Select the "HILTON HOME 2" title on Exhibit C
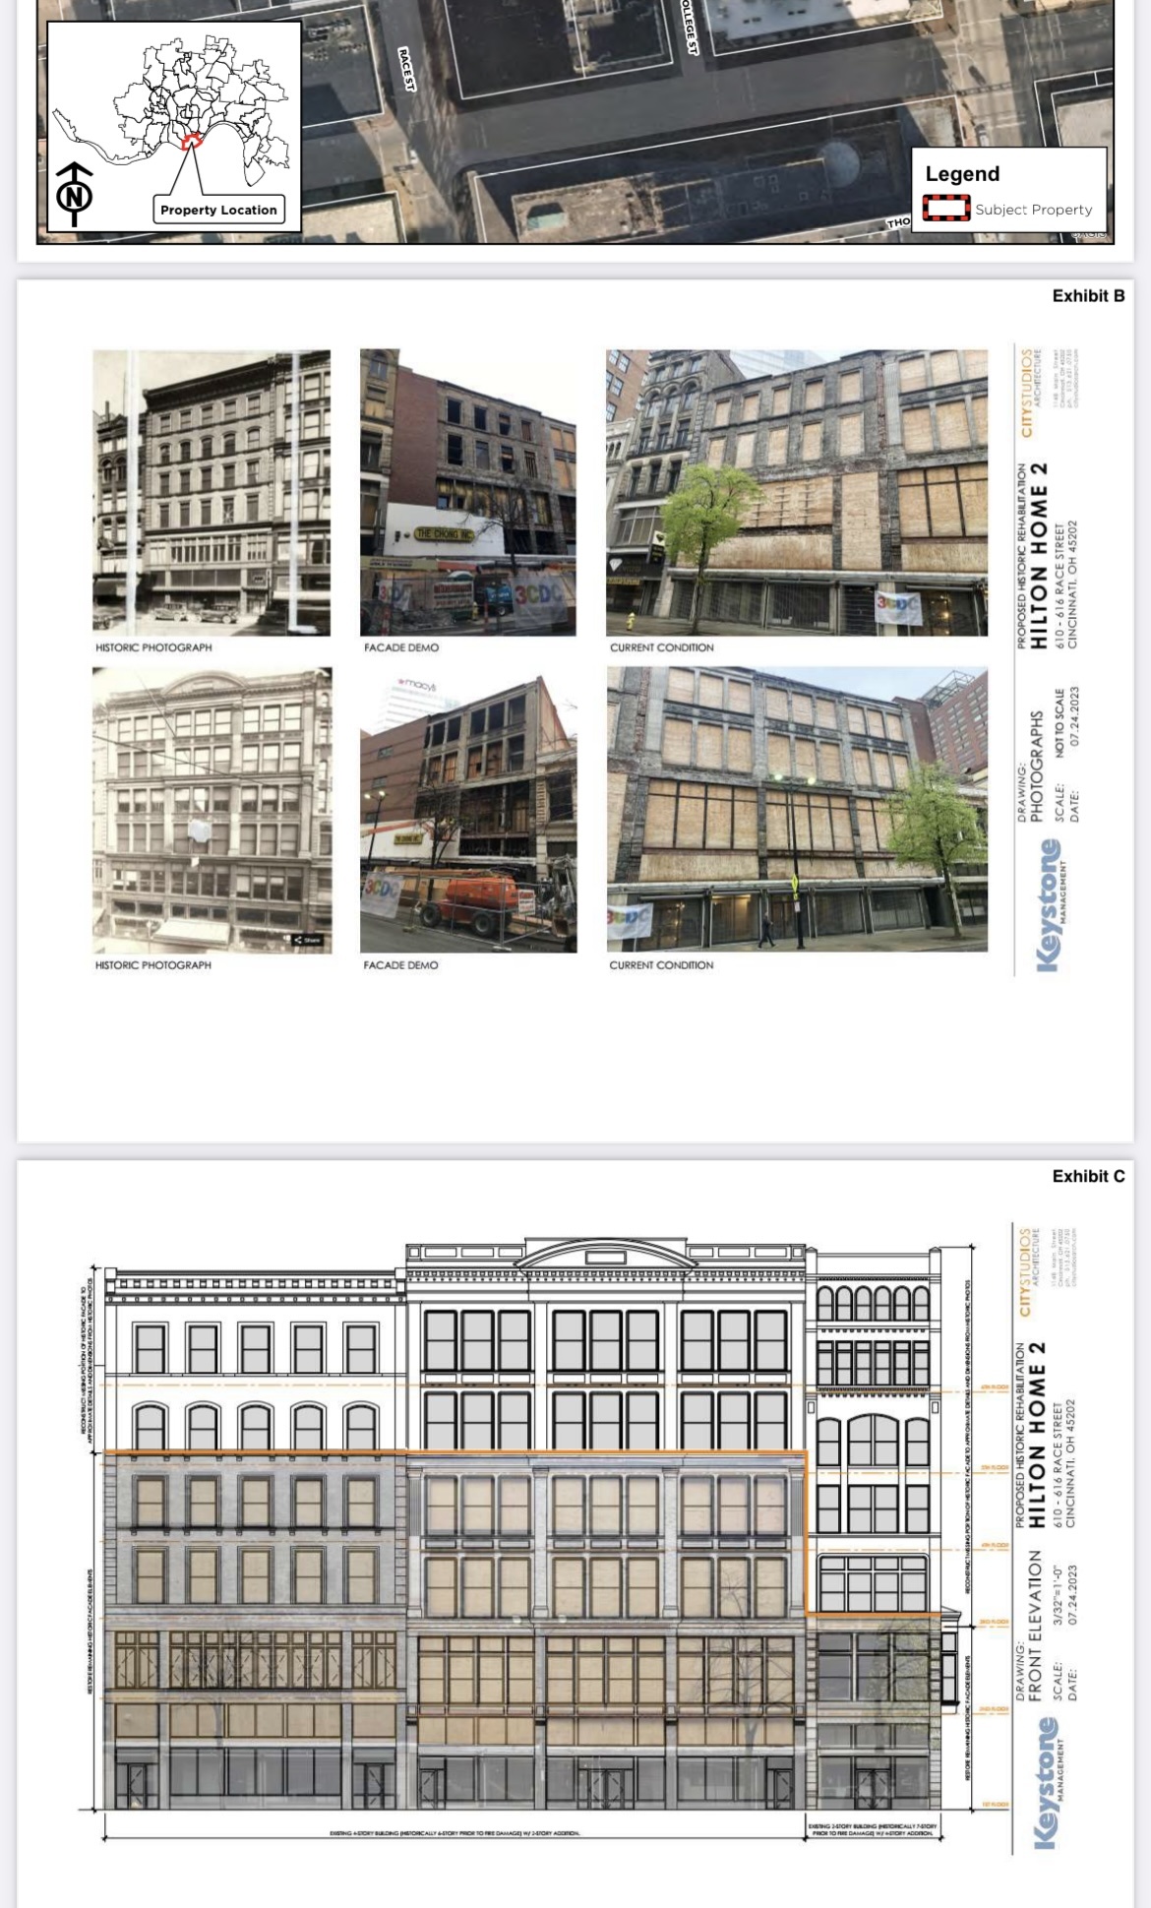The image size is (1151, 1908). pos(1037,1435)
